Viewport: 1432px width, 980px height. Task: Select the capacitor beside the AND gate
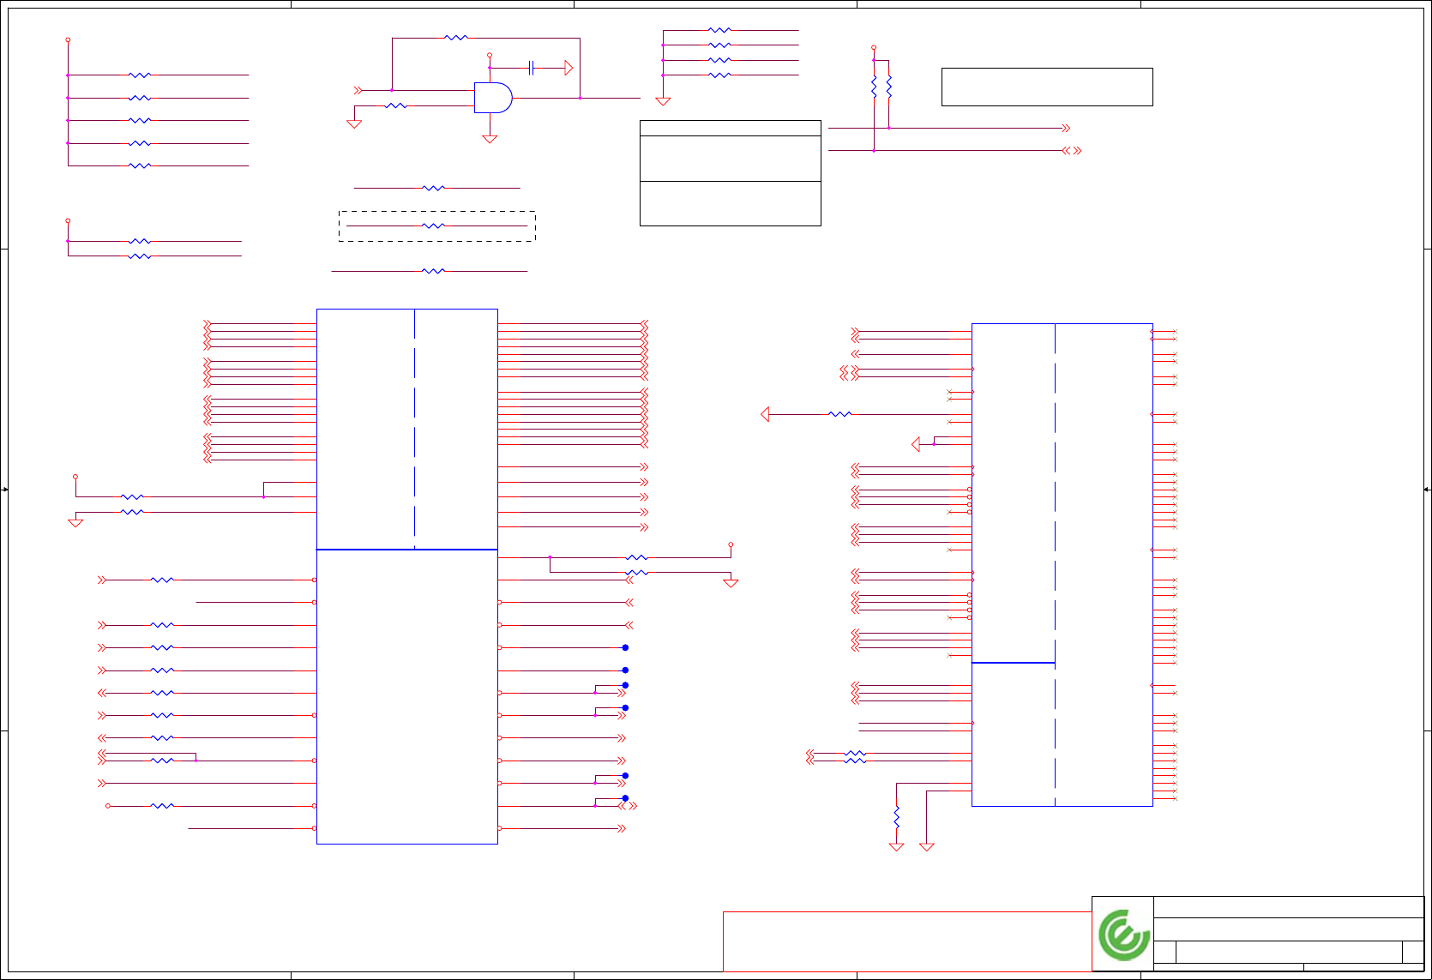532,68
